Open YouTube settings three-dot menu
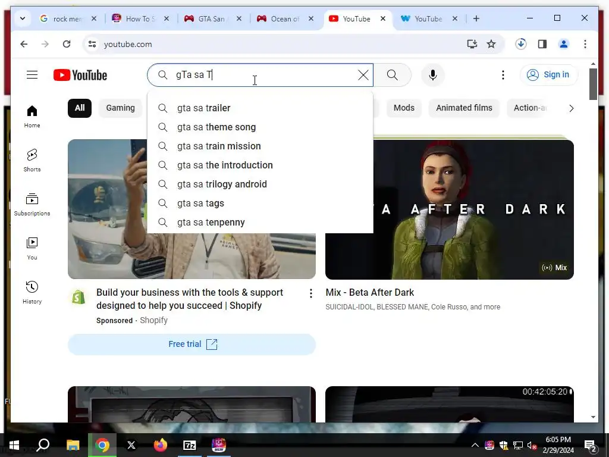This screenshot has width=609, height=457. pos(503,74)
